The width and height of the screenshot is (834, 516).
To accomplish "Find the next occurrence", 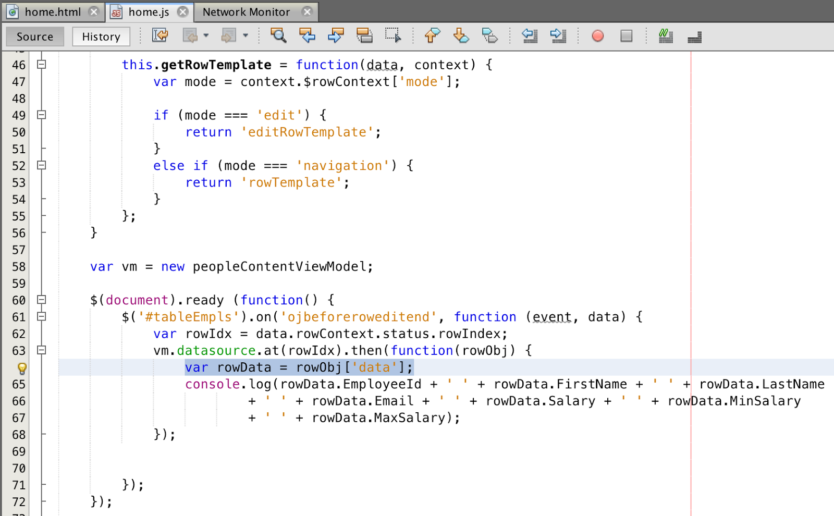I will [x=336, y=35].
